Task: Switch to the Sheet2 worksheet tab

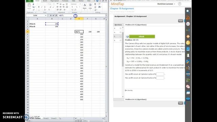Action: tap(46, 118)
